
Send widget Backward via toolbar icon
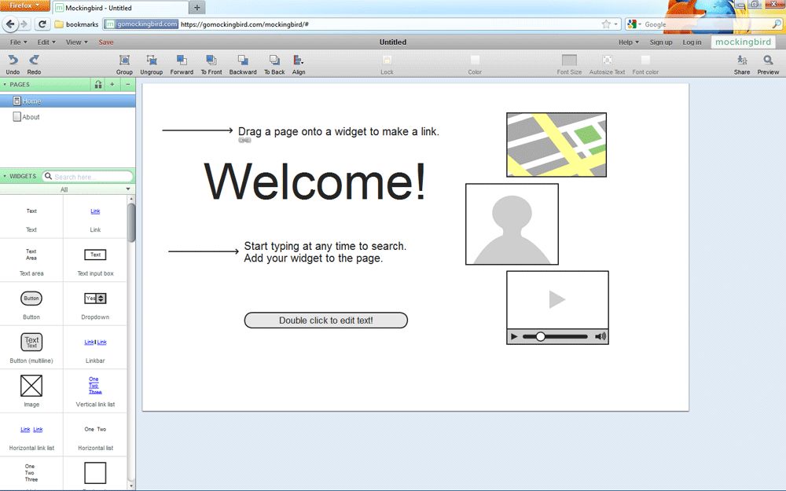click(x=243, y=60)
